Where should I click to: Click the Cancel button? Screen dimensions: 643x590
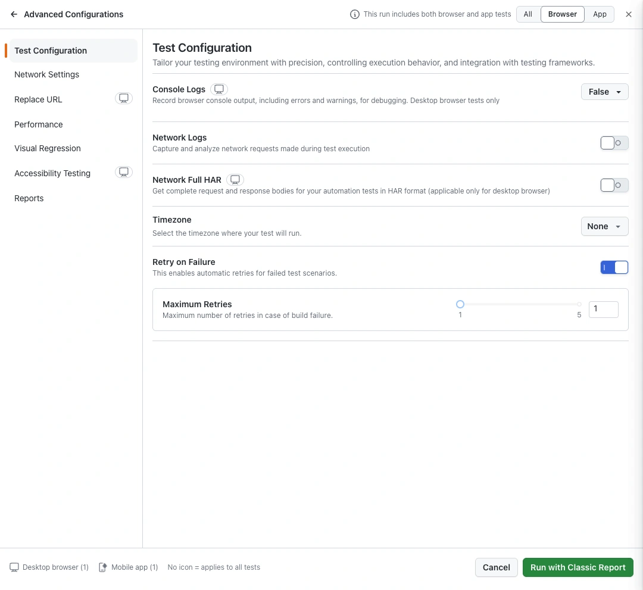click(496, 567)
